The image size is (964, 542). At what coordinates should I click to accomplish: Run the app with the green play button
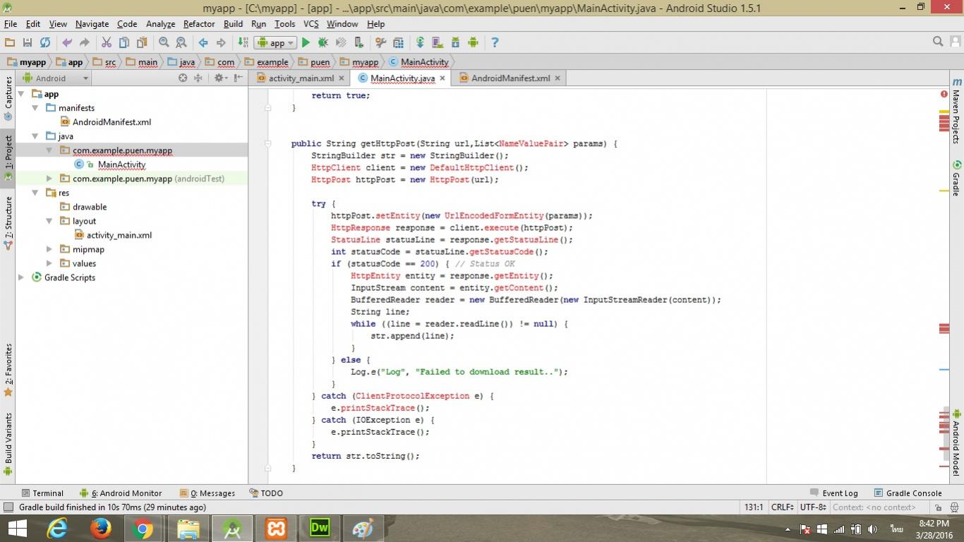pos(306,42)
